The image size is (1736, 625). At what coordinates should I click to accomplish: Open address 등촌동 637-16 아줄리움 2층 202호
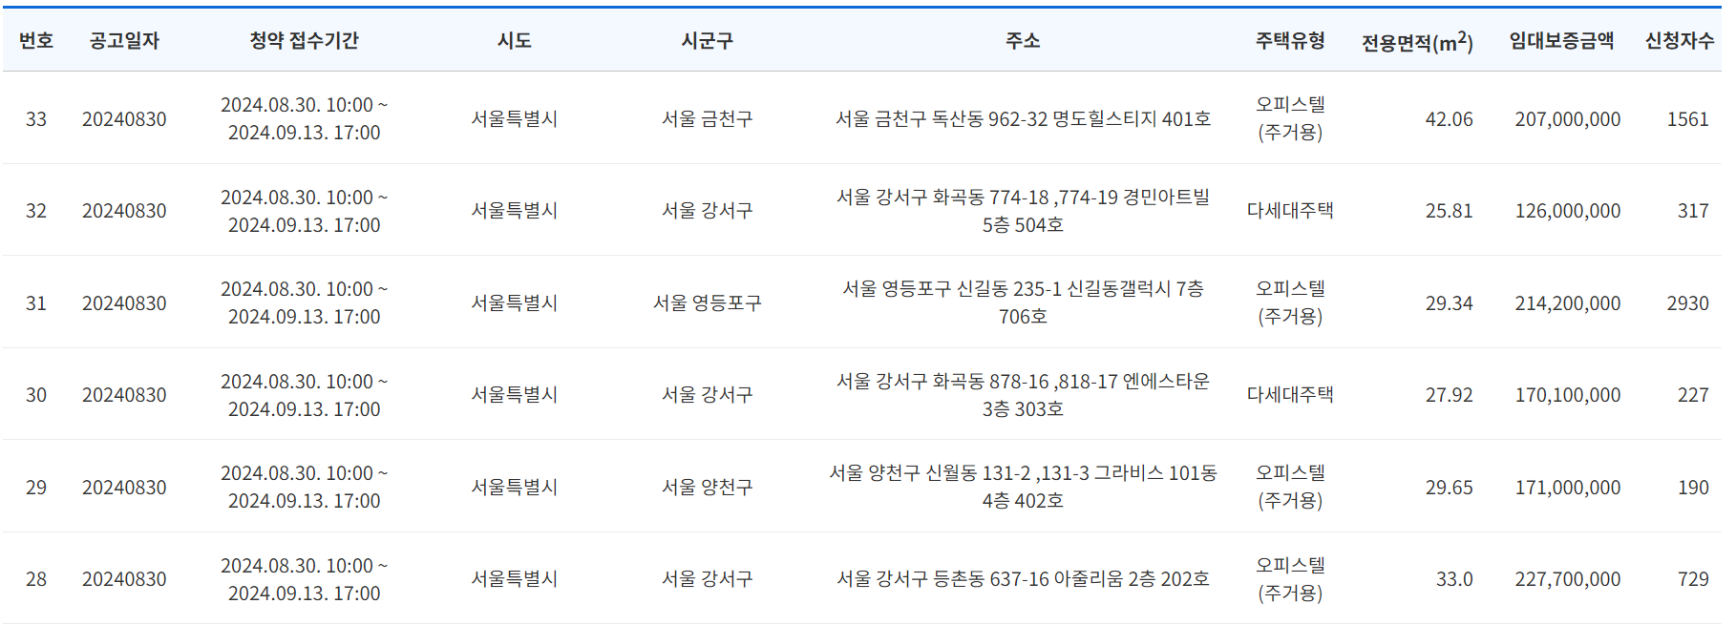pyautogui.click(x=1023, y=579)
